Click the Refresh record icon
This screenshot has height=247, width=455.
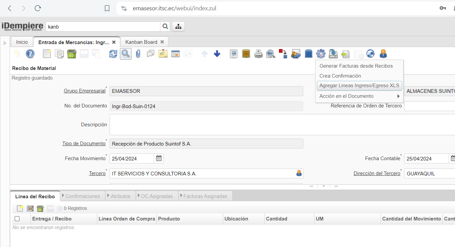tap(113, 54)
